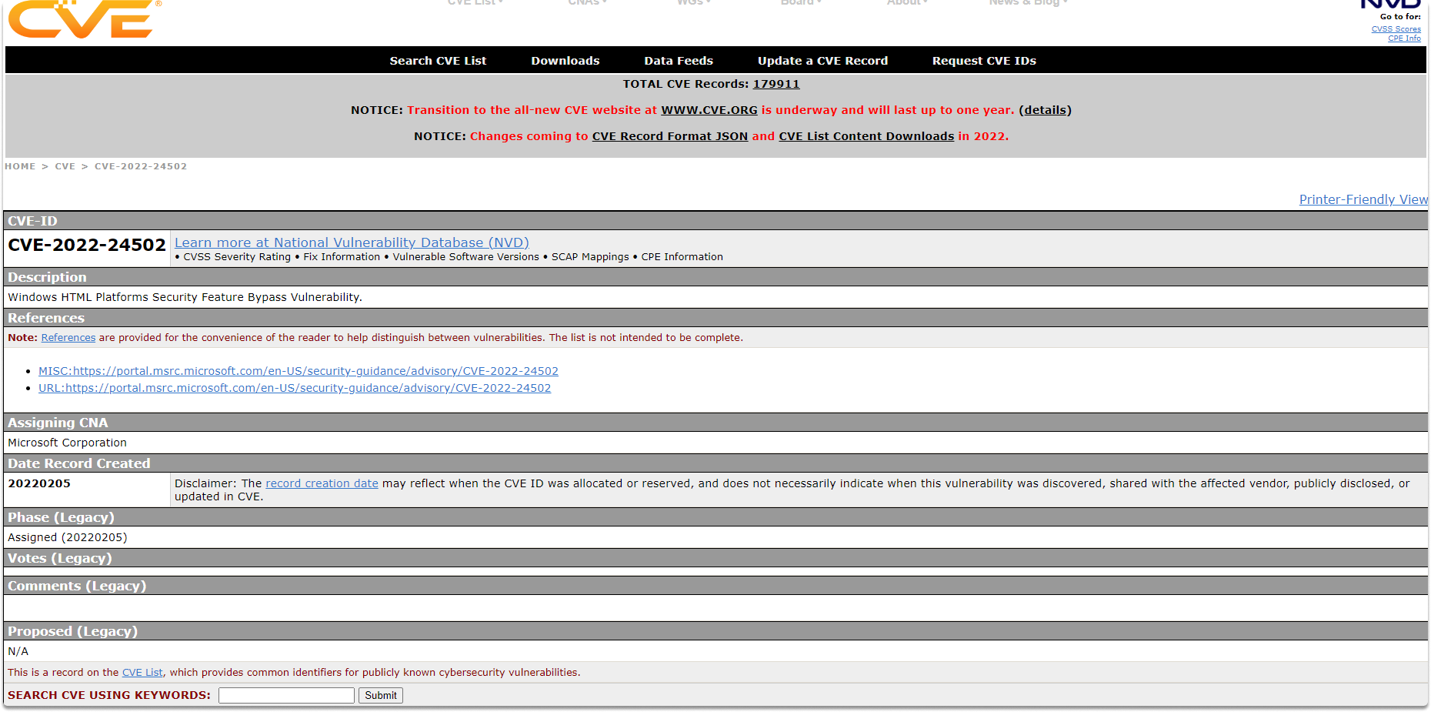Open Printer-Friendly View

(x=1363, y=199)
